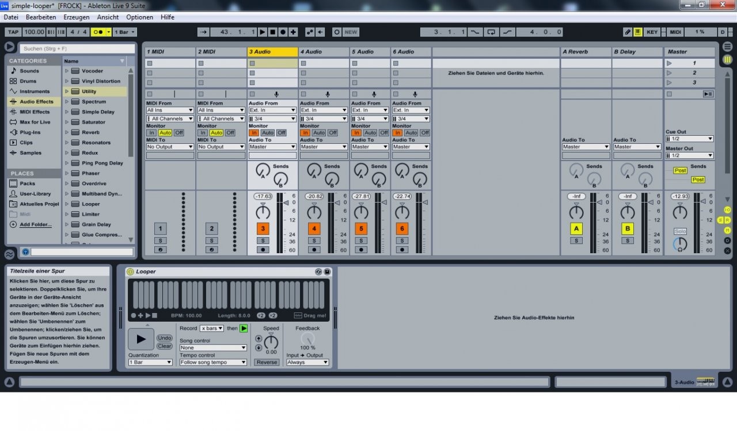Click the browser search field
The image size is (737, 431).
click(x=77, y=48)
